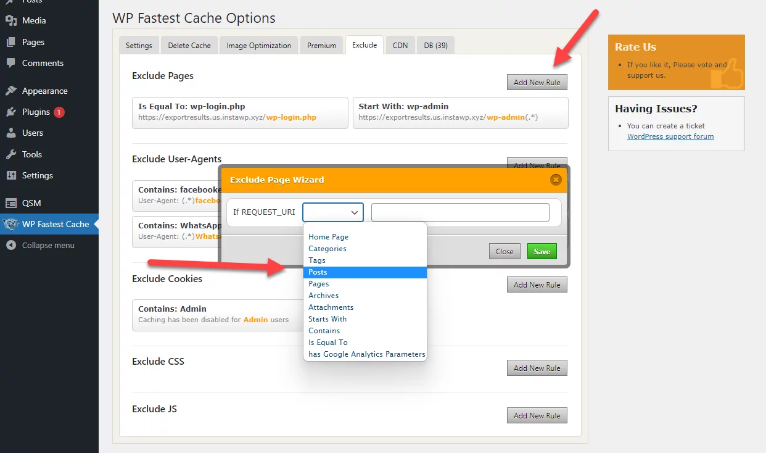Screen dimensions: 766x453
Task: Select the Appearance paintbrush icon
Action: (x=11, y=91)
